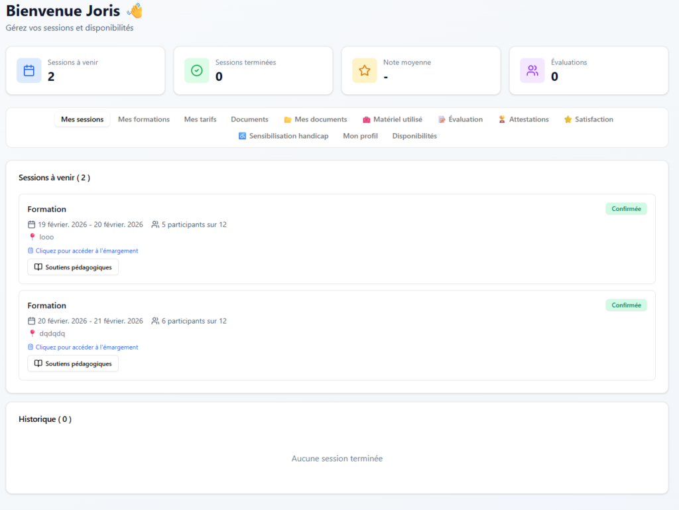The height and width of the screenshot is (510, 679).
Task: Click the calendar icon in Sessions à venir card
Action: 29,70
